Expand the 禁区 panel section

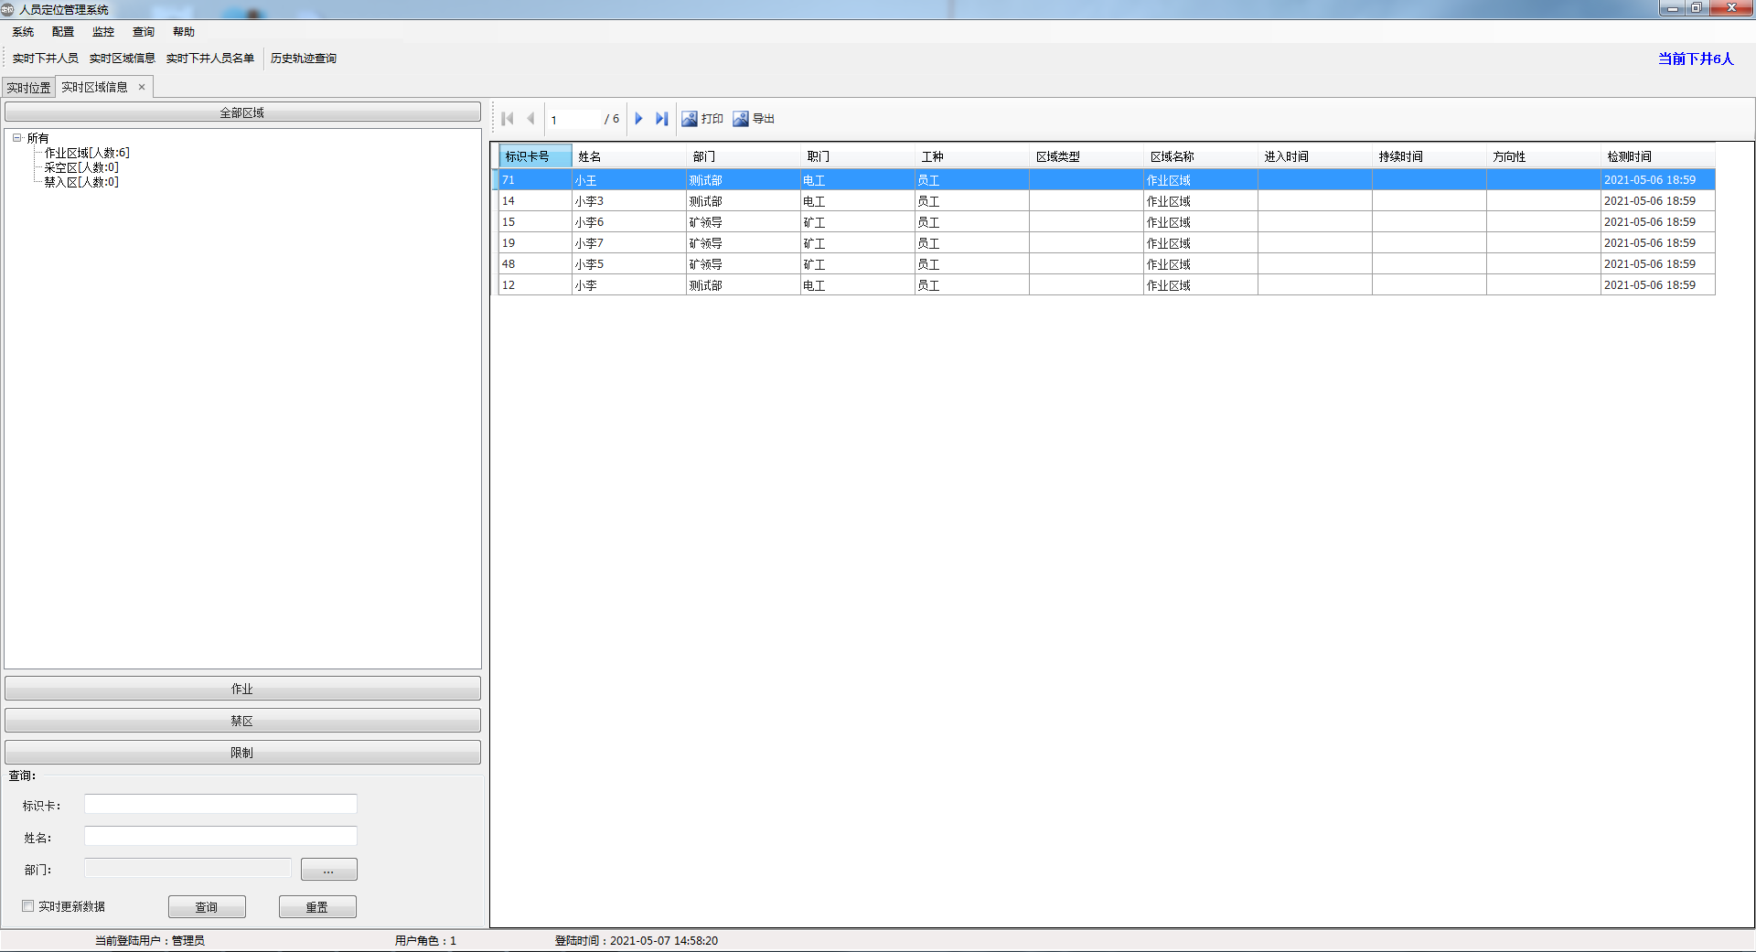(x=242, y=721)
